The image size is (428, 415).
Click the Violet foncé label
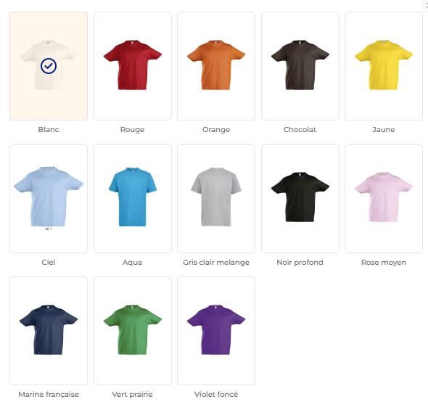coord(216,395)
